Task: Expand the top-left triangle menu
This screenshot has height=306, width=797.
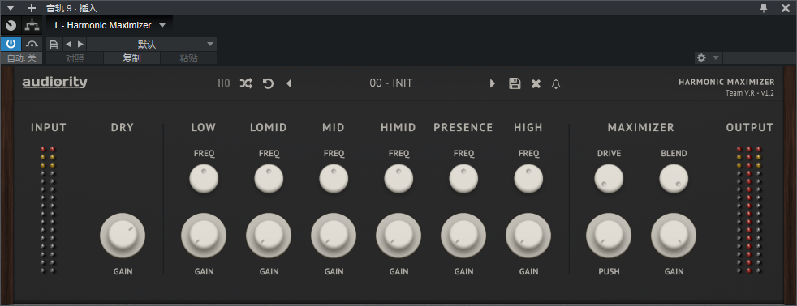Action: tap(11, 7)
